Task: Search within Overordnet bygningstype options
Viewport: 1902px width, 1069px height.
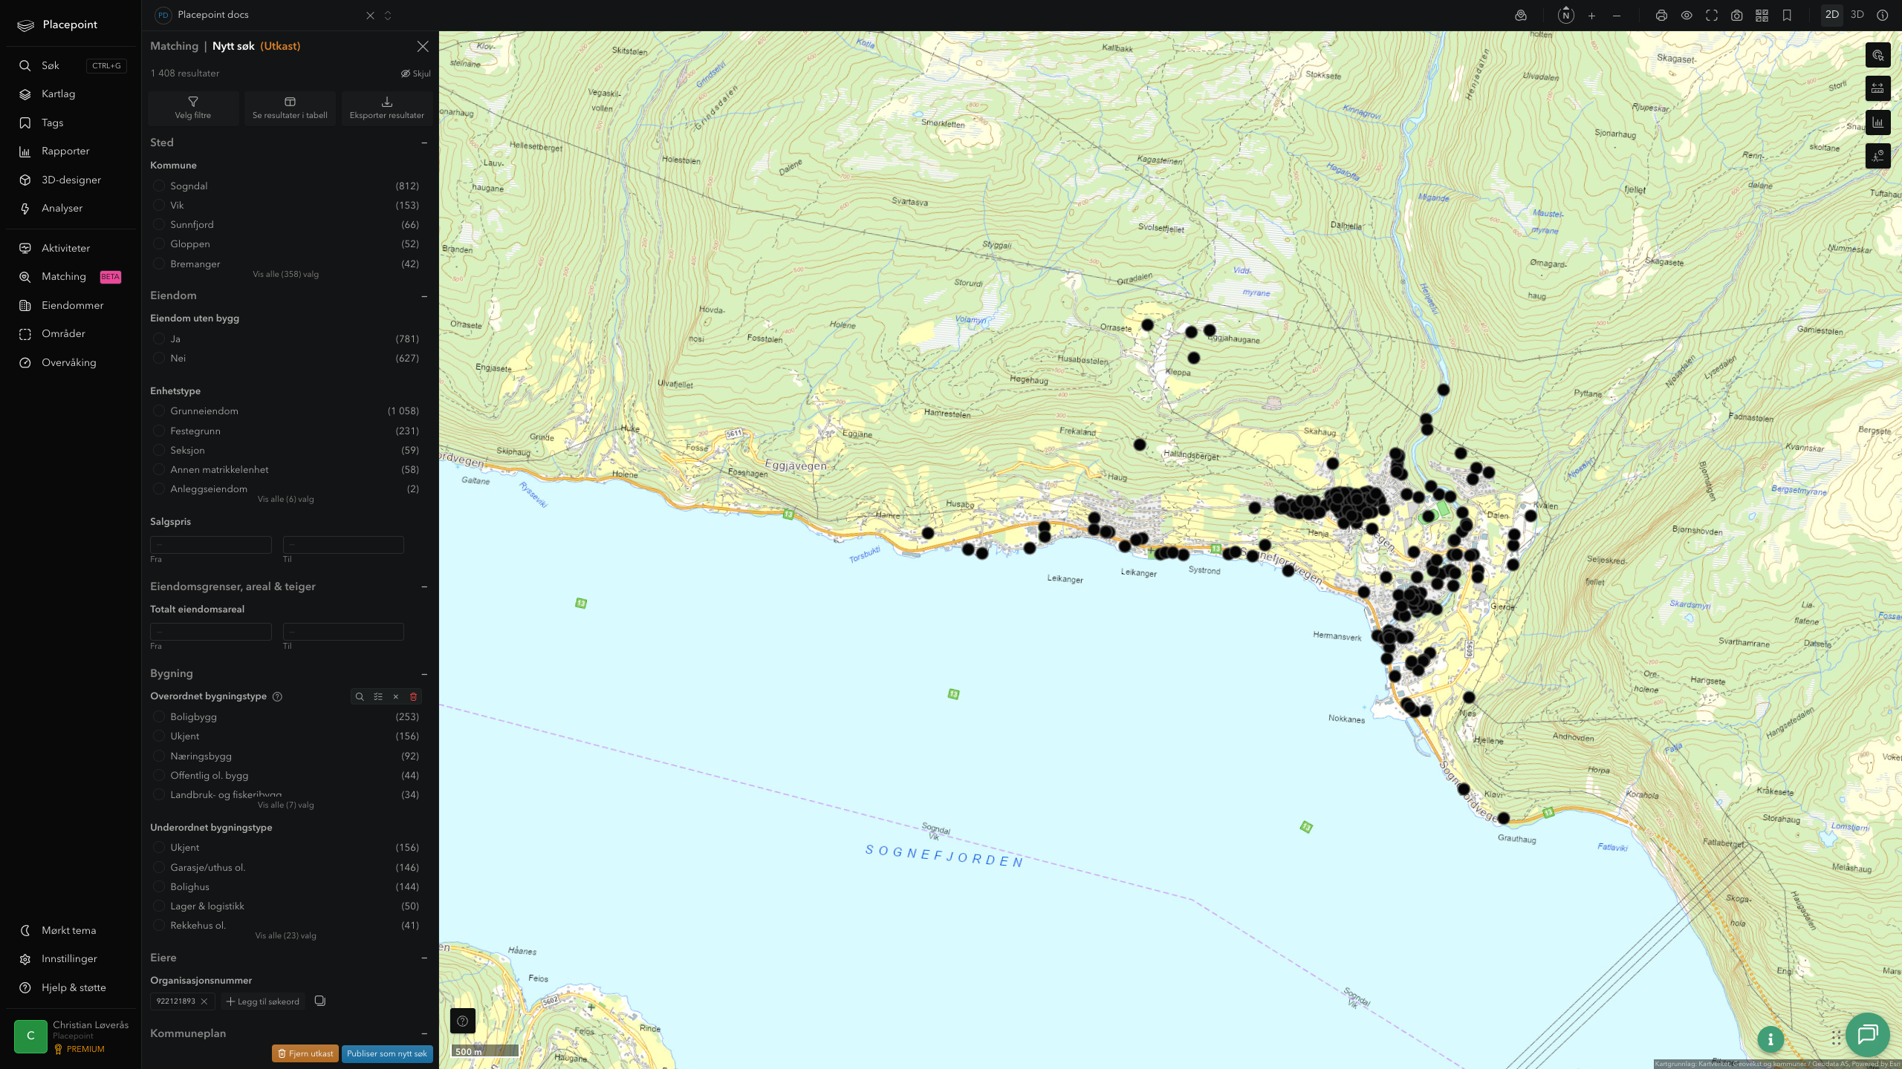Action: (x=360, y=696)
